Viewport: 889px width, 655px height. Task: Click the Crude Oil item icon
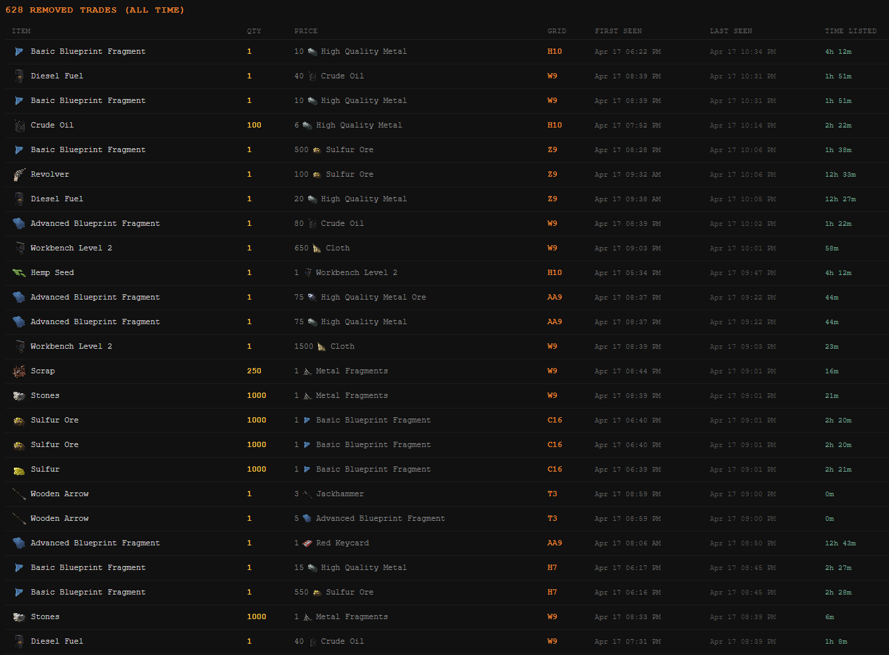[19, 126]
